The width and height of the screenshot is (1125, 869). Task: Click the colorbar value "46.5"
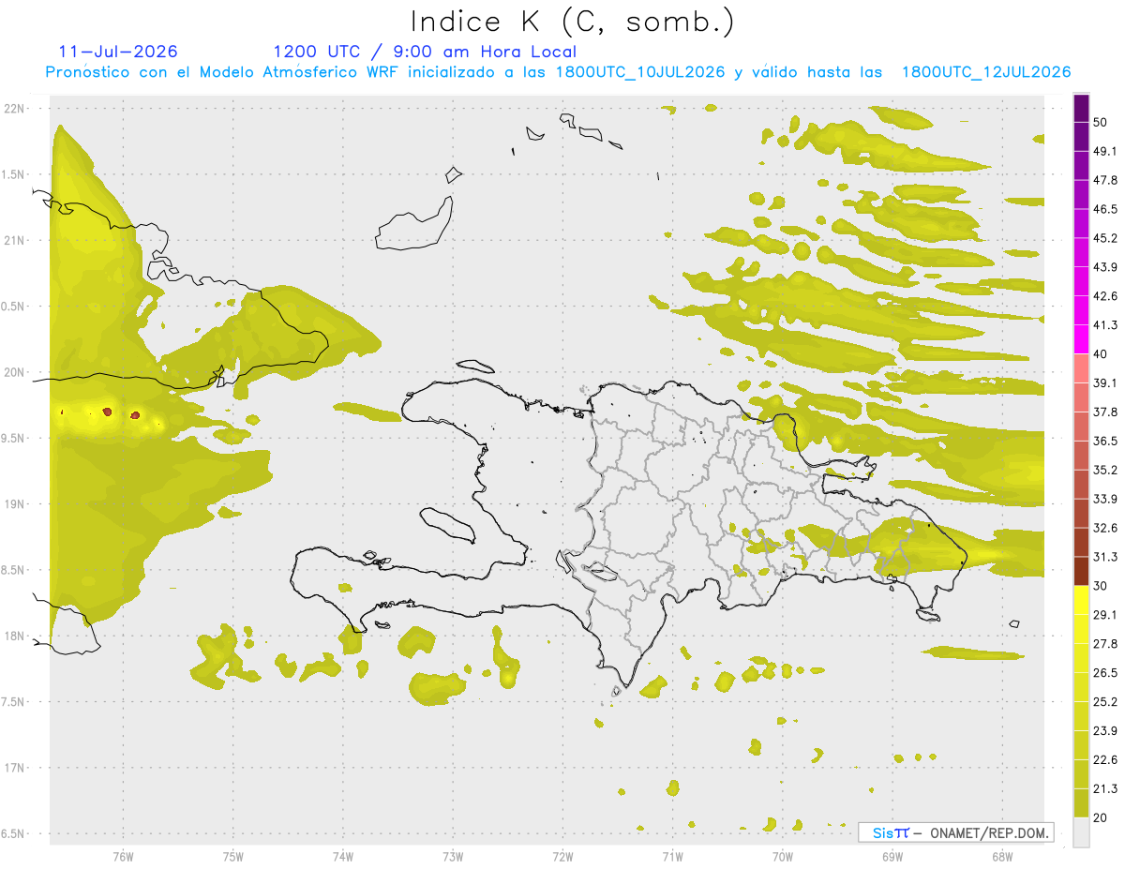tap(1105, 209)
